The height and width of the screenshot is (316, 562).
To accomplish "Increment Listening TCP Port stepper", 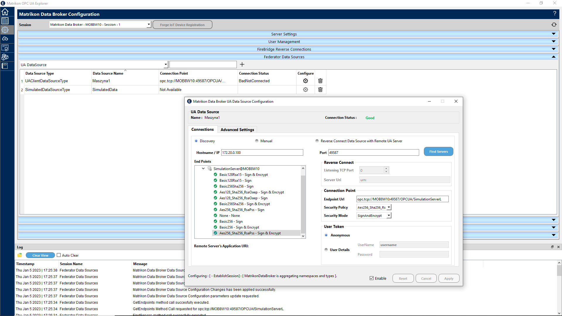I will (386, 169).
